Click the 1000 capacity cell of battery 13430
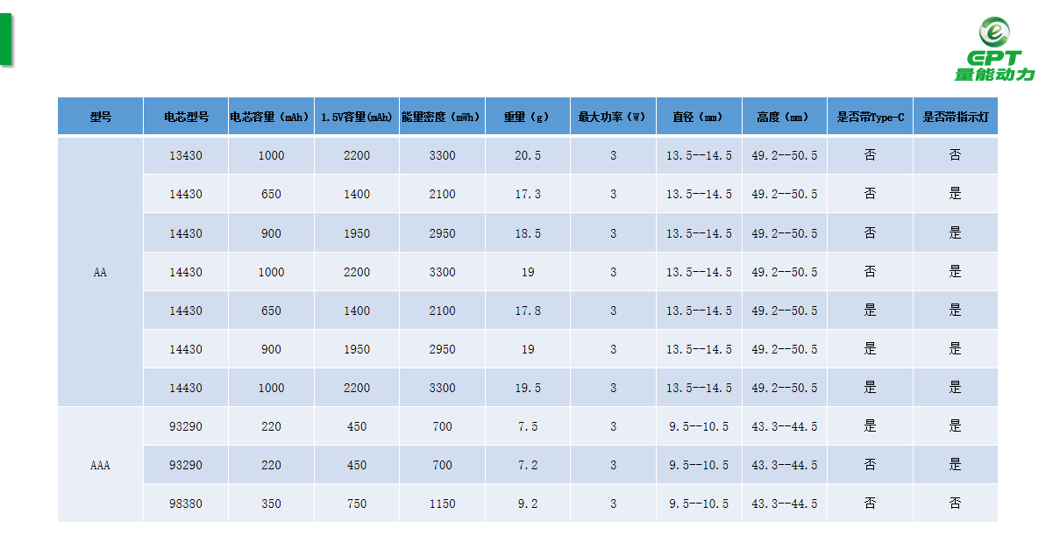This screenshot has width=1053, height=543. pos(271,155)
